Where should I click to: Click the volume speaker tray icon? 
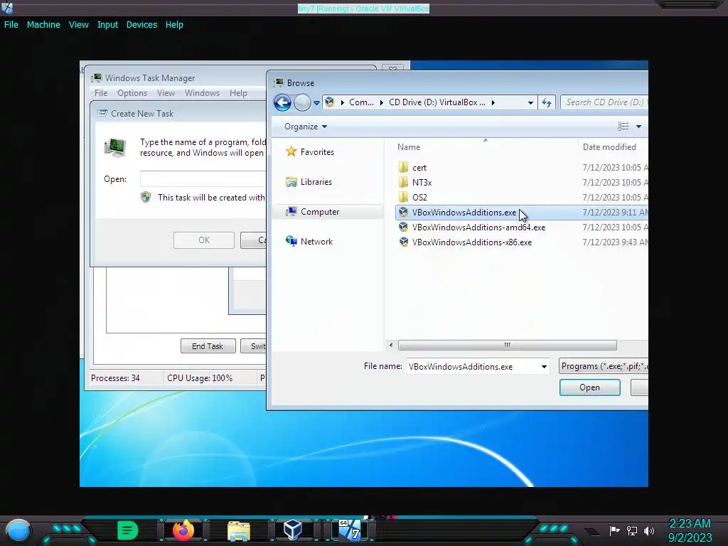tap(649, 530)
